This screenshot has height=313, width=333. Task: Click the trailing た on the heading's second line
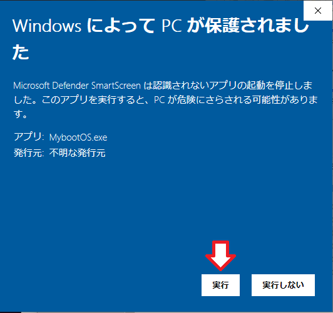(21, 52)
